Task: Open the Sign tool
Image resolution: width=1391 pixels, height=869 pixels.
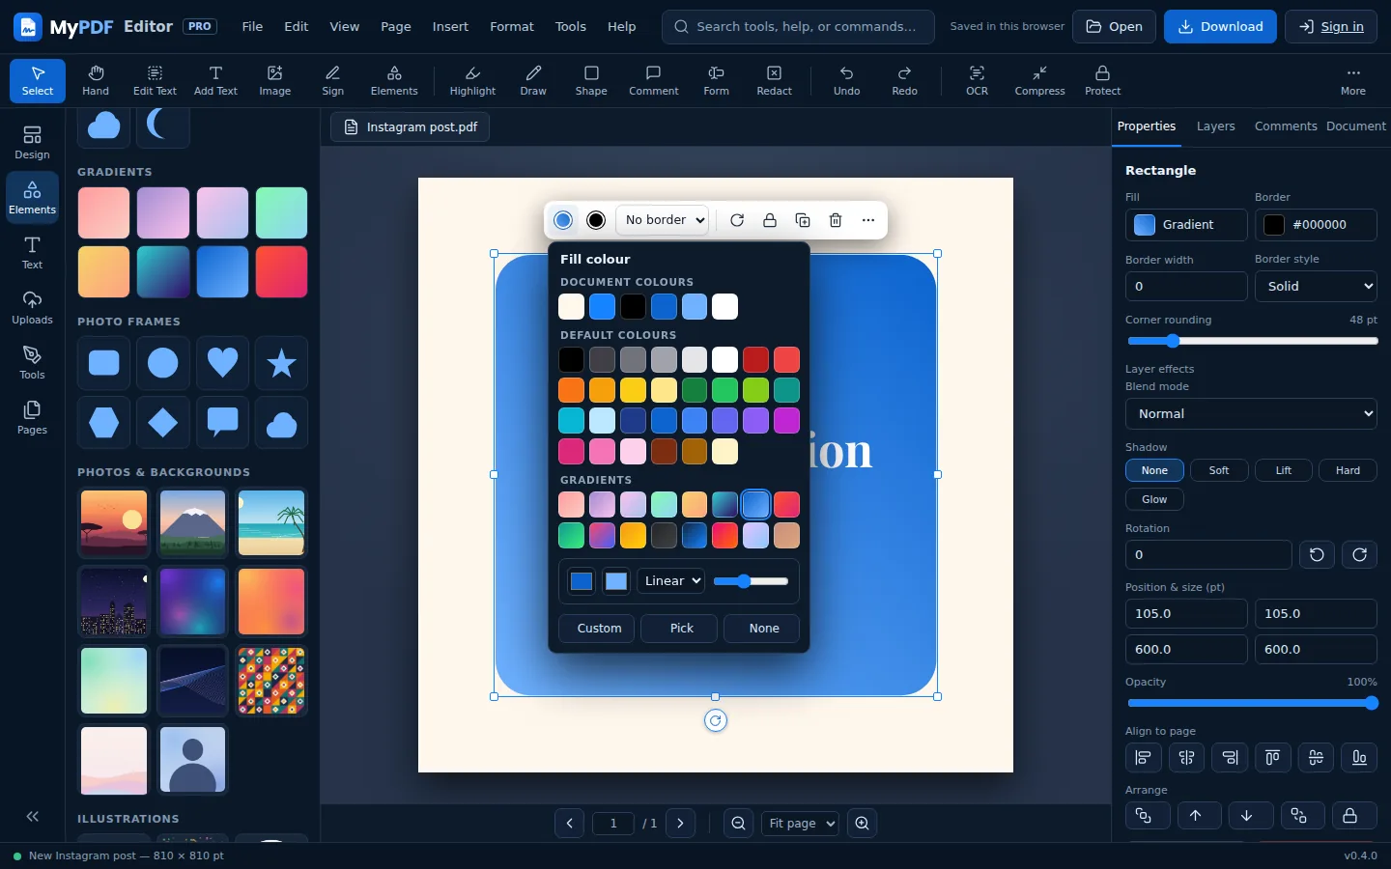Action: coord(332,80)
